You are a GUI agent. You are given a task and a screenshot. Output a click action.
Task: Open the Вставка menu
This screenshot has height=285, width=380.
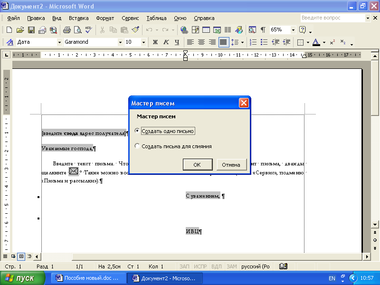(x=78, y=18)
